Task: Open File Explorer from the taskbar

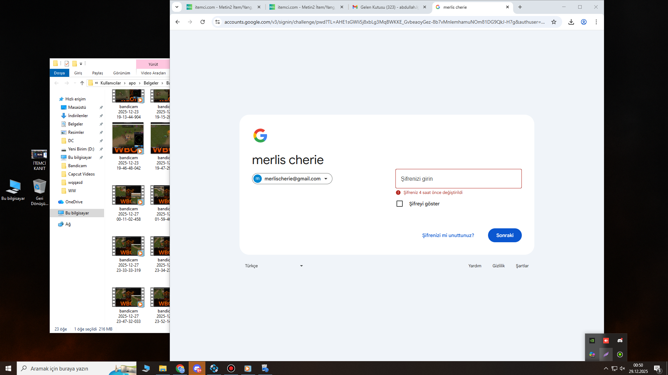Action: [163, 368]
